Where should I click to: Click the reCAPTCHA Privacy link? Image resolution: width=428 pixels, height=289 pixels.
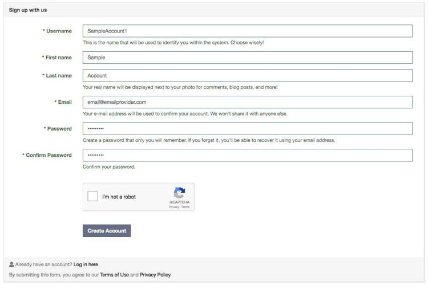point(173,207)
